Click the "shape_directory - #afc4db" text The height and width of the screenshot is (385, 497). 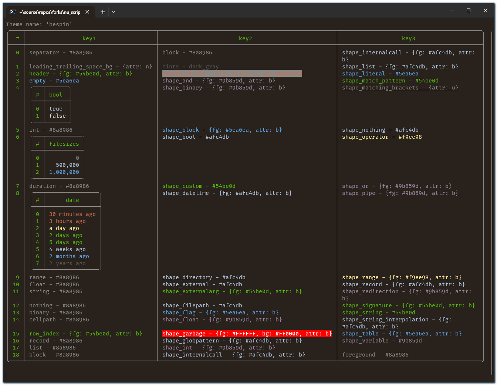pyautogui.click(x=204, y=277)
